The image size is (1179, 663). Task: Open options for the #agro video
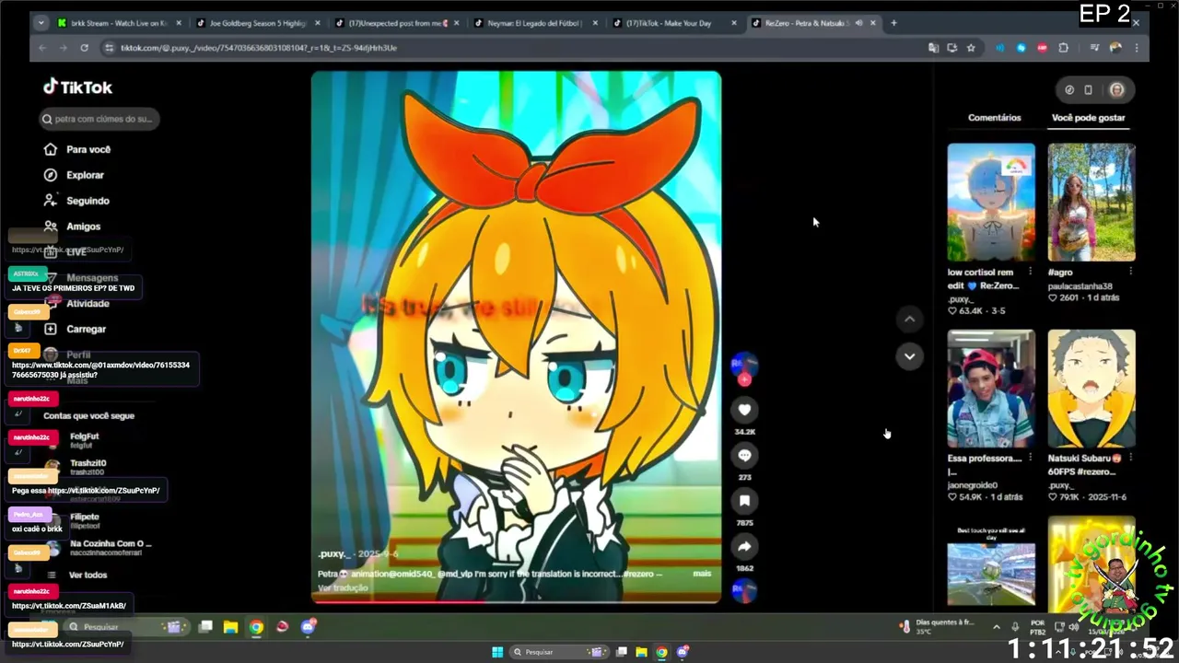pyautogui.click(x=1130, y=273)
